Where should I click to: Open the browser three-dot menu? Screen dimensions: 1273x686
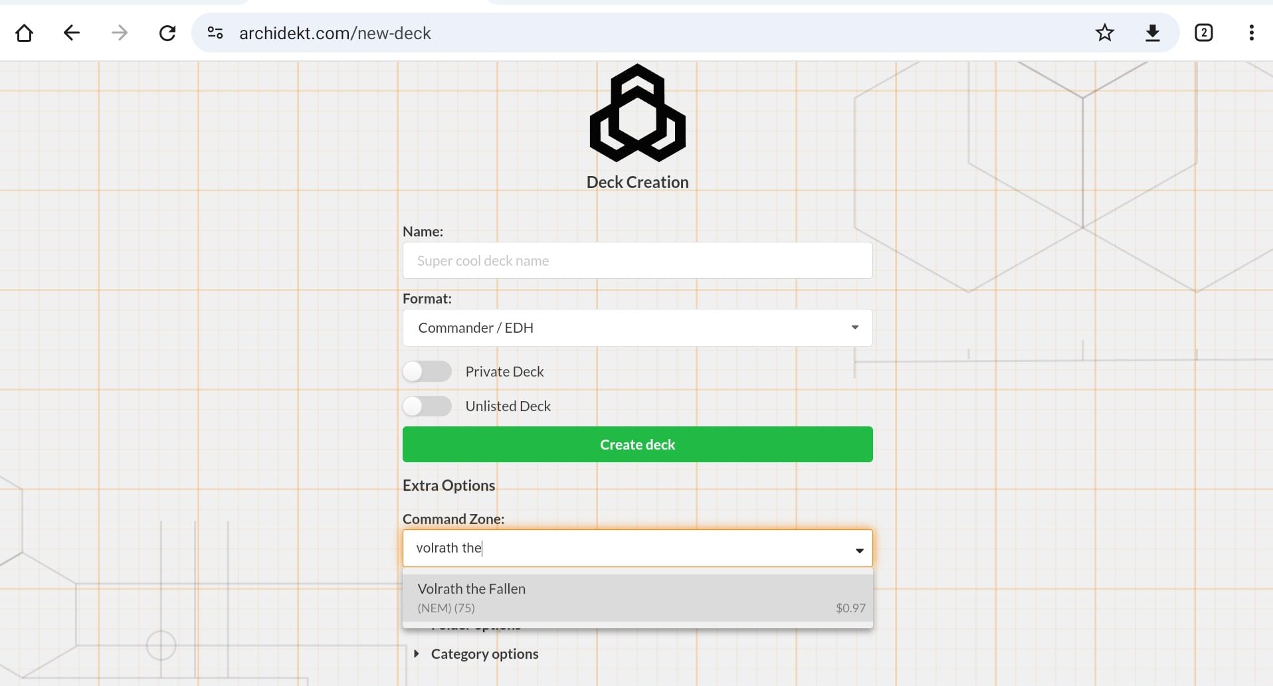pyautogui.click(x=1251, y=33)
